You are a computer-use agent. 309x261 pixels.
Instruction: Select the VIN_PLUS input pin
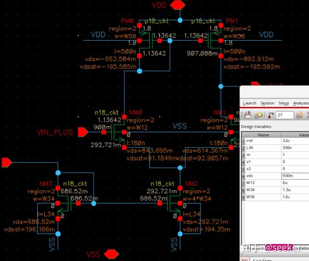[83, 132]
